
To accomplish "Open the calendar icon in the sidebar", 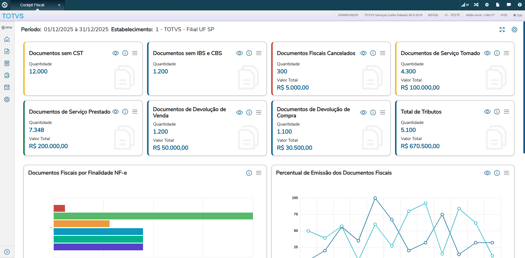I will click(x=7, y=88).
